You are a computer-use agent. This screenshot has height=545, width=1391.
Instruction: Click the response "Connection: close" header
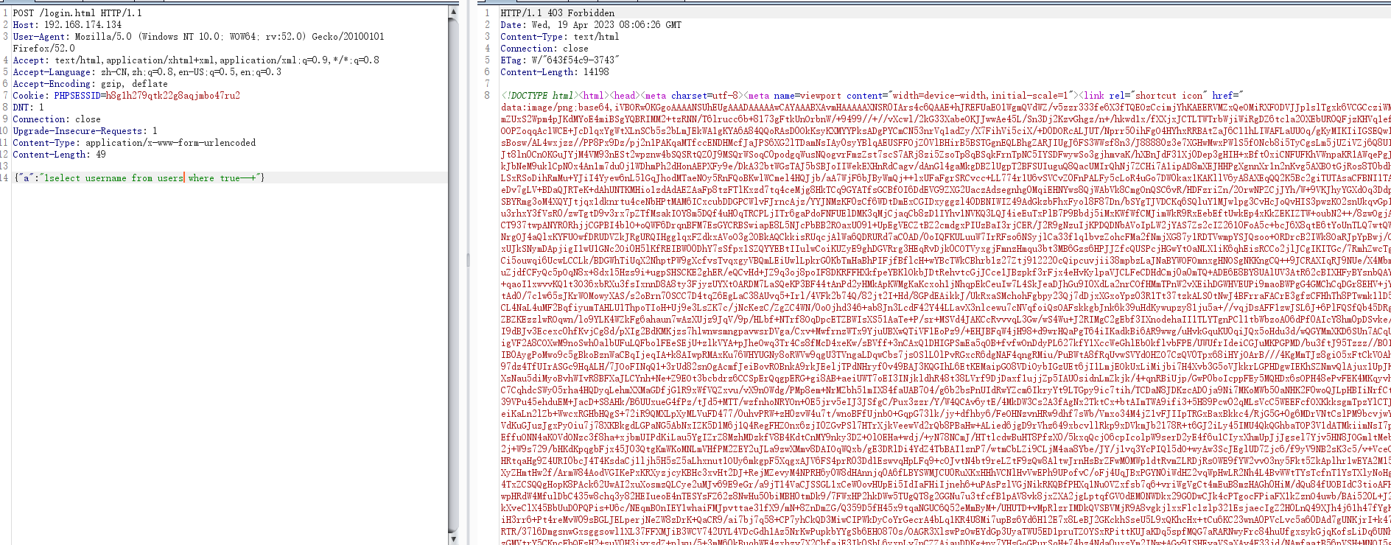click(544, 48)
